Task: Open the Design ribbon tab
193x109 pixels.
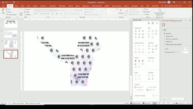Action: pos(35,6)
